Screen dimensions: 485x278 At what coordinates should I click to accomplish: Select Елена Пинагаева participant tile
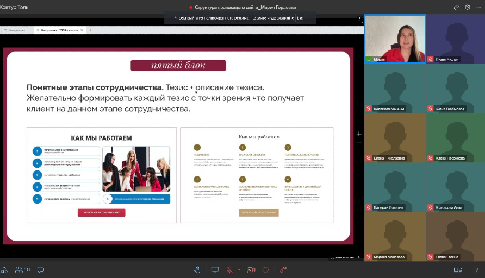tap(395, 138)
